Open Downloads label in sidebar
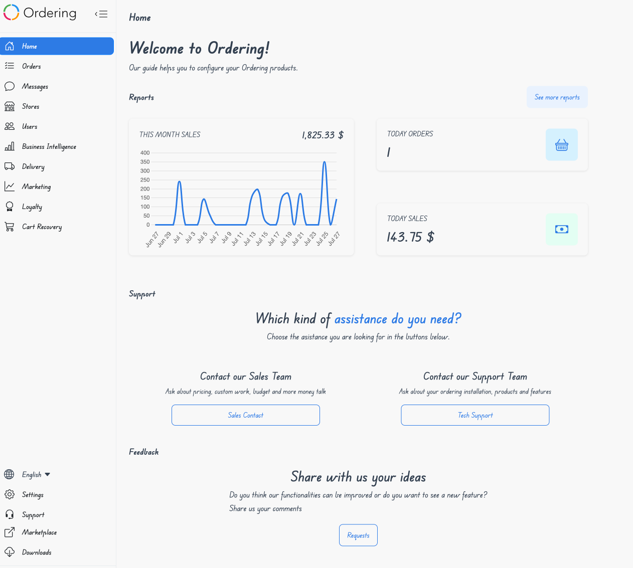 pyautogui.click(x=37, y=552)
